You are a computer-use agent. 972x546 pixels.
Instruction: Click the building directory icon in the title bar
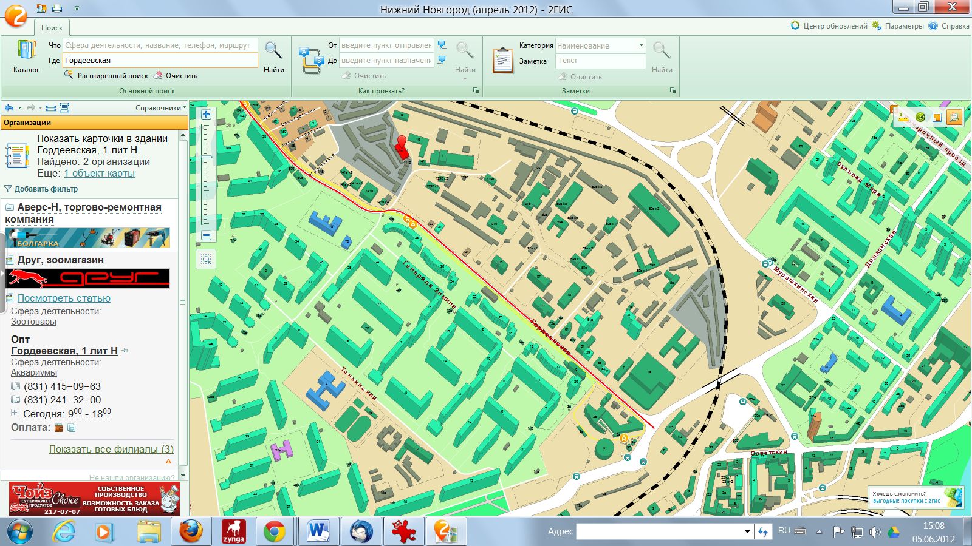pyautogui.click(x=42, y=8)
